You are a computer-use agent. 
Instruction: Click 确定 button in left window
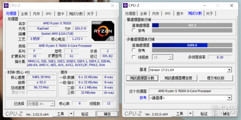point(107,114)
